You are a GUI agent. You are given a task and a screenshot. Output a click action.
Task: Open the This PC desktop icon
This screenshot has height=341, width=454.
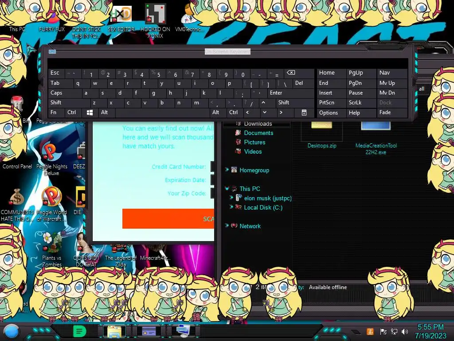coord(17,29)
